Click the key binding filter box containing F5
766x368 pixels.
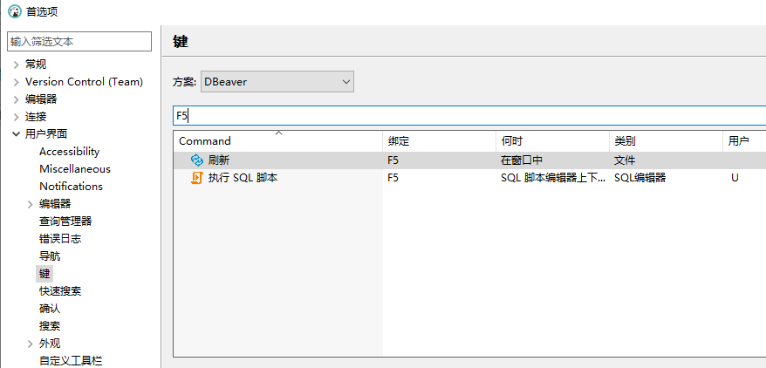click(x=469, y=116)
